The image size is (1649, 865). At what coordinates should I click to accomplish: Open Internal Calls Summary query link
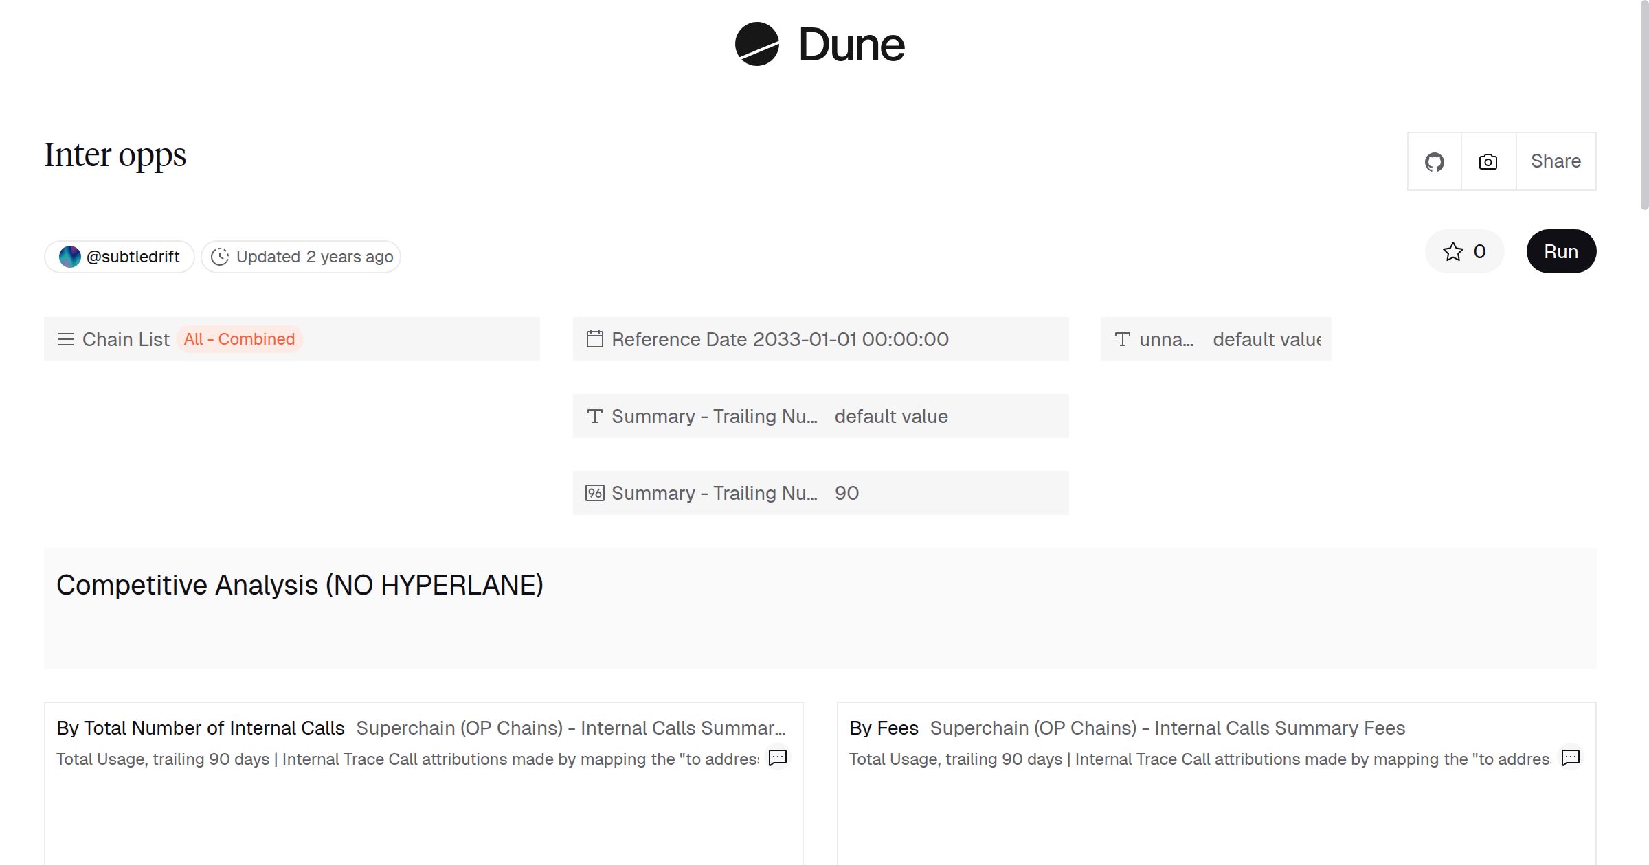pyautogui.click(x=570, y=728)
